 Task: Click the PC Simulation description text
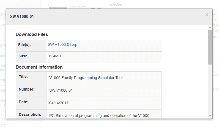point(99,116)
